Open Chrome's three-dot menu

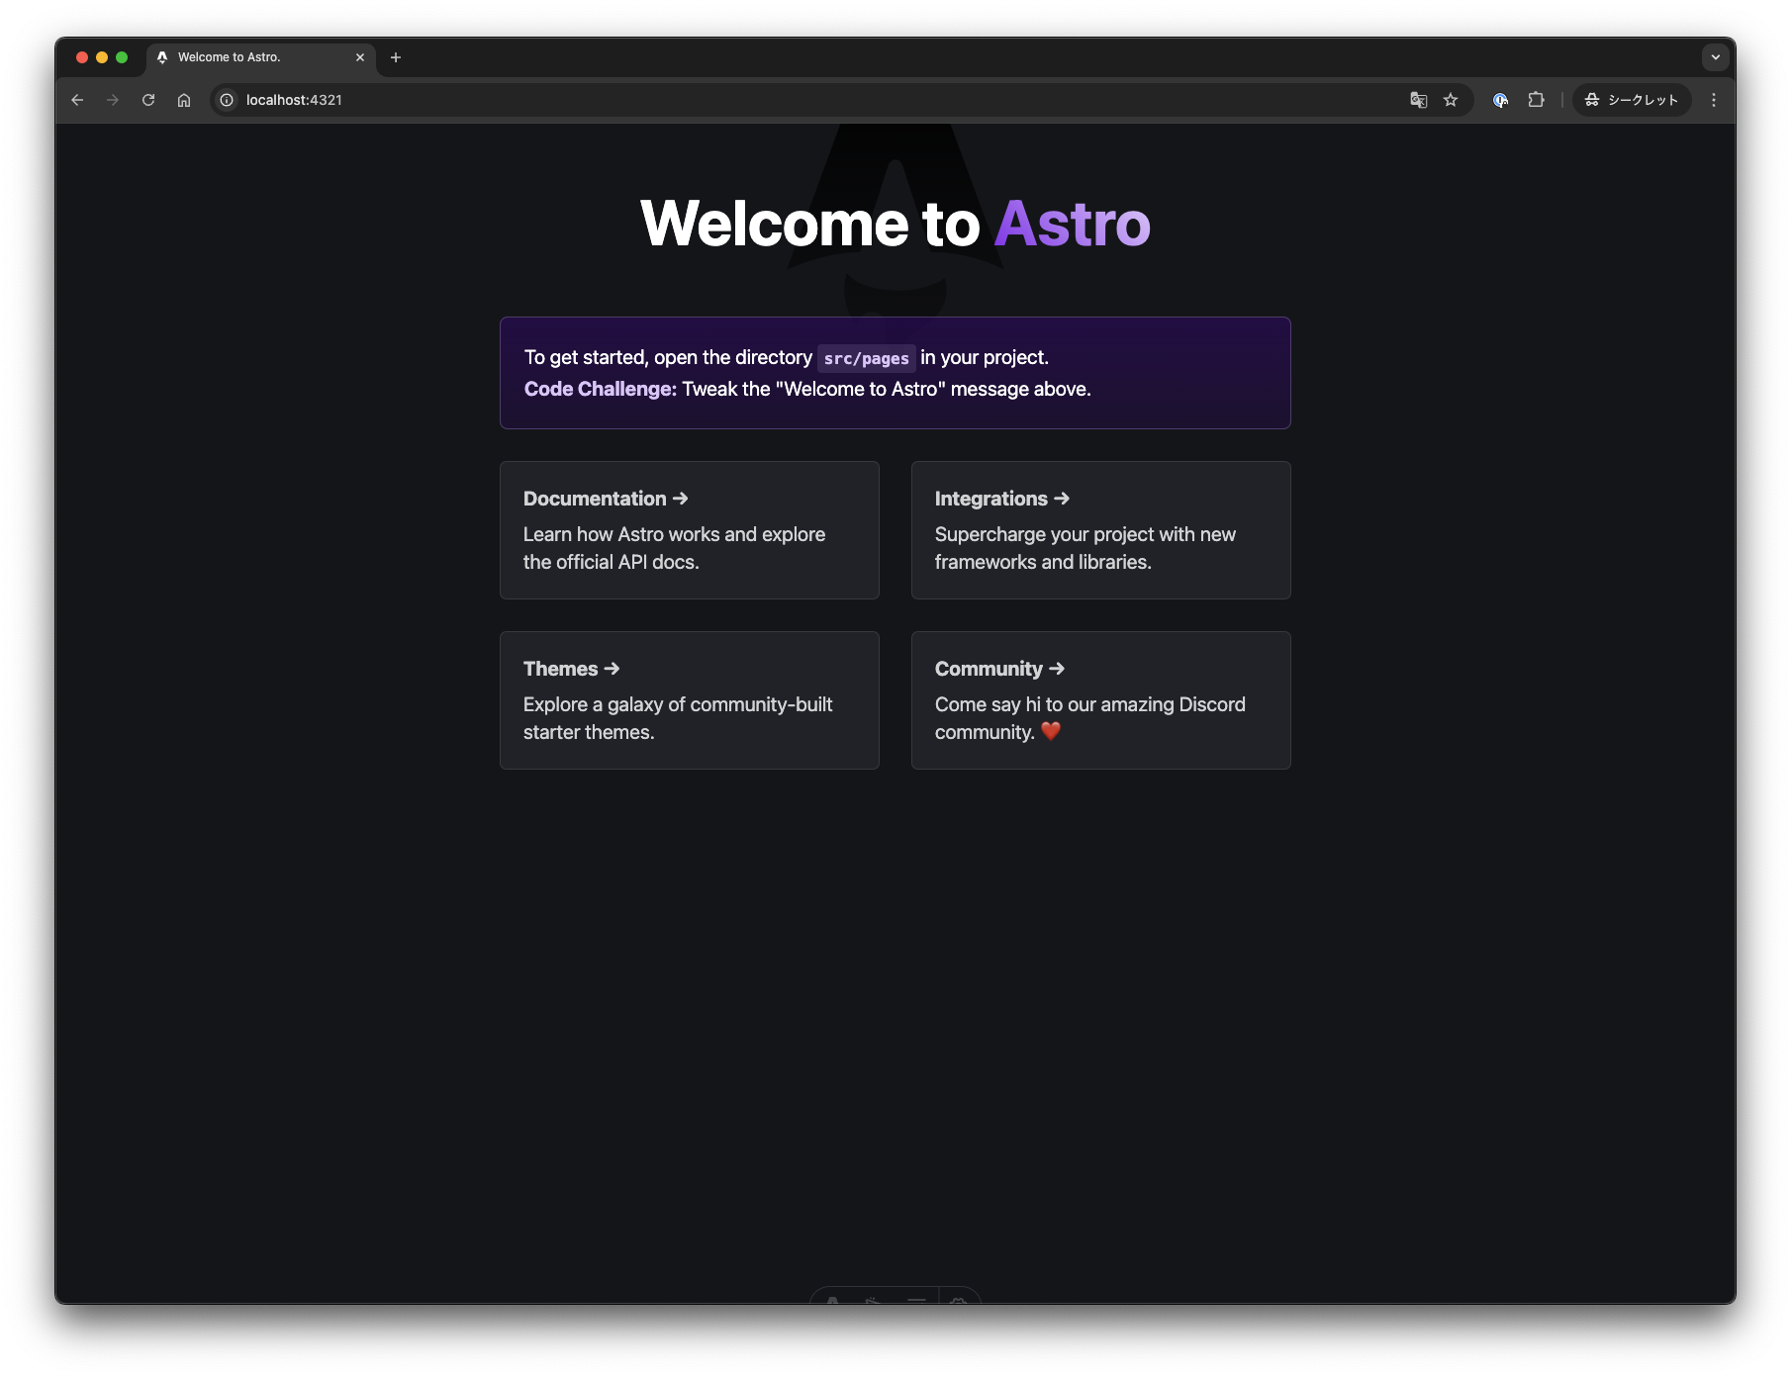[x=1714, y=100]
